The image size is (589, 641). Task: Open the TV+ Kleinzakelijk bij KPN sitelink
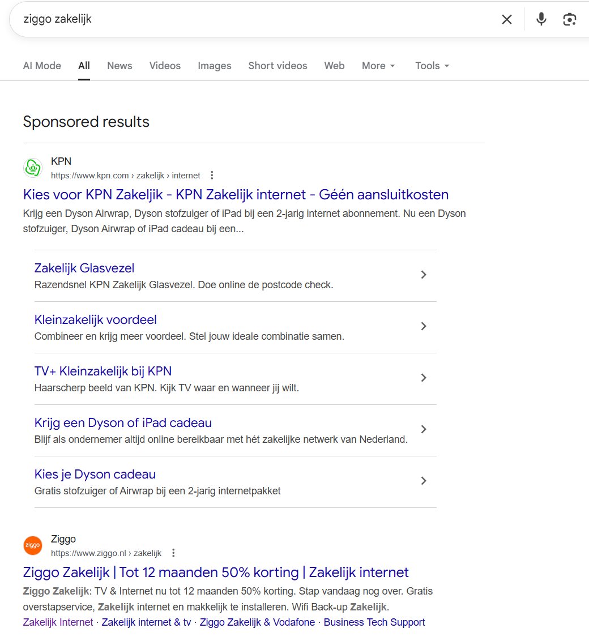(x=103, y=371)
